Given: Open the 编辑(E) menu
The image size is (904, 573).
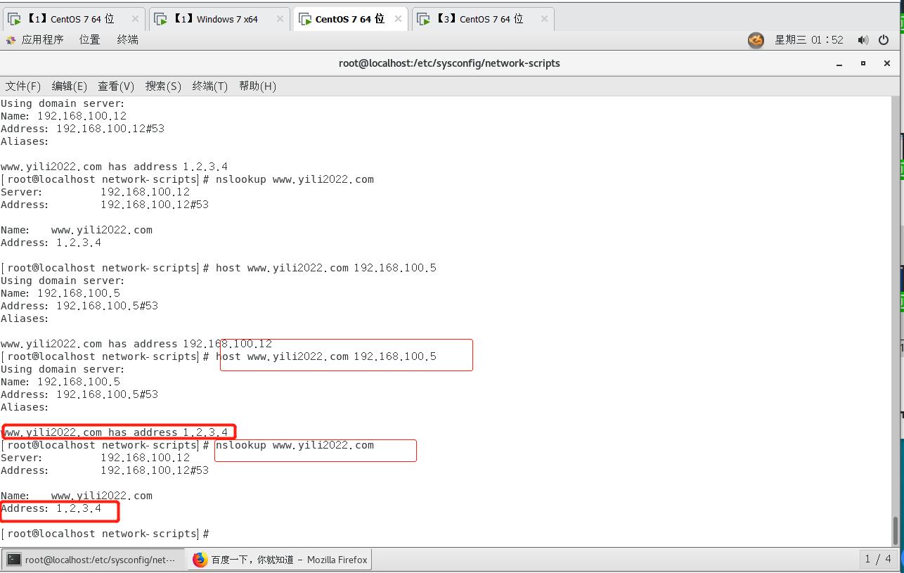Looking at the screenshot, I should 70,86.
